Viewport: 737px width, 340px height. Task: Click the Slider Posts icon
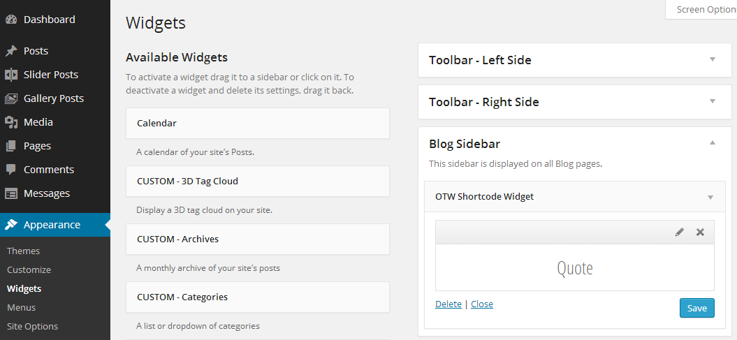pyautogui.click(x=10, y=75)
